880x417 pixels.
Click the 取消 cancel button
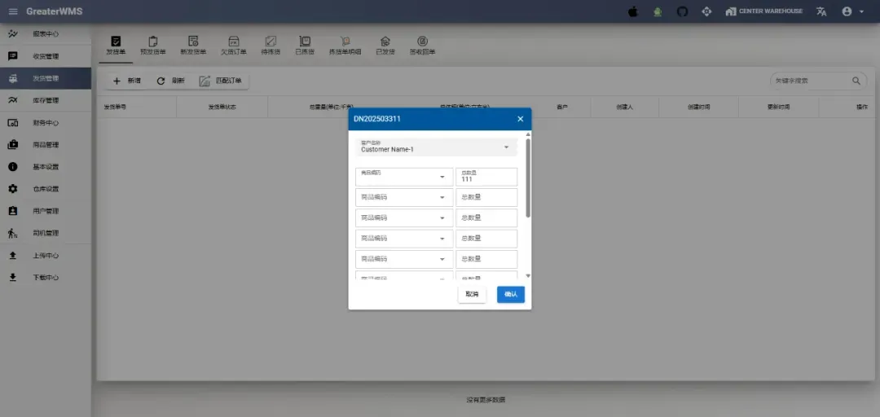pos(472,294)
